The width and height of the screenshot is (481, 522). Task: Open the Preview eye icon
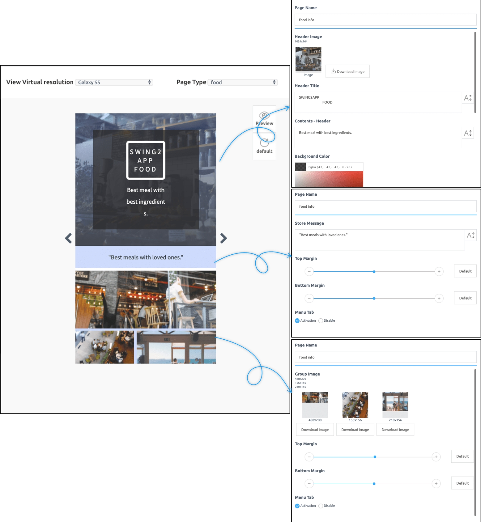pyautogui.click(x=264, y=116)
